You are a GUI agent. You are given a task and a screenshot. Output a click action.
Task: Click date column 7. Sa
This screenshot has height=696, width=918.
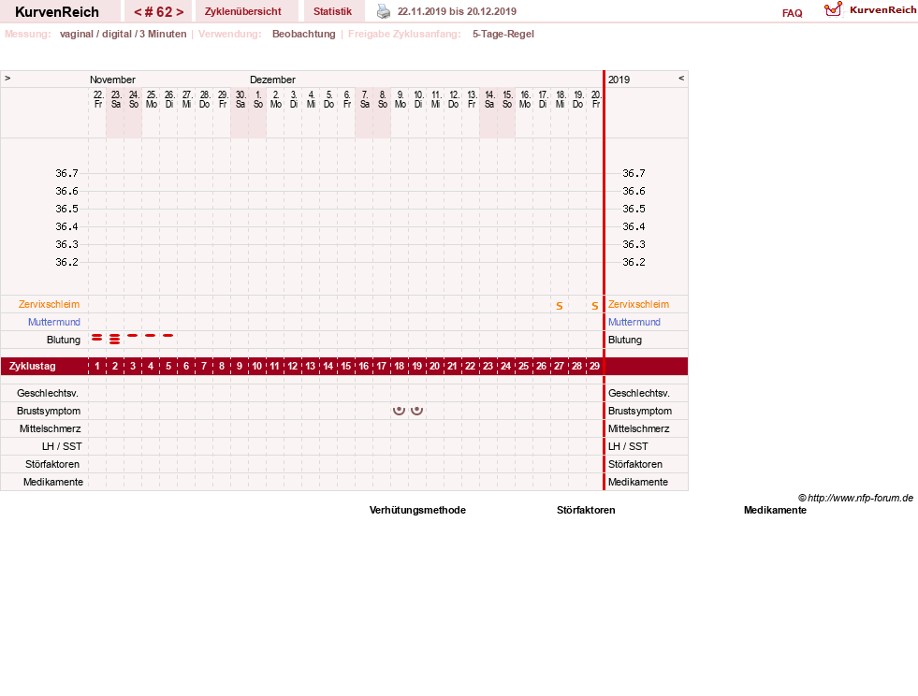[x=365, y=99]
